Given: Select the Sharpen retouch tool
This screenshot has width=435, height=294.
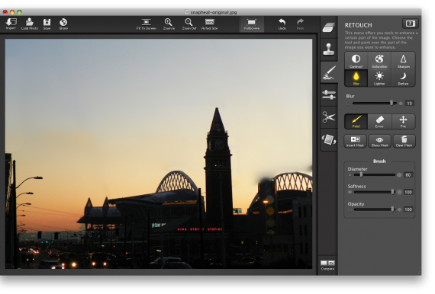Looking at the screenshot, I should pos(403,61).
